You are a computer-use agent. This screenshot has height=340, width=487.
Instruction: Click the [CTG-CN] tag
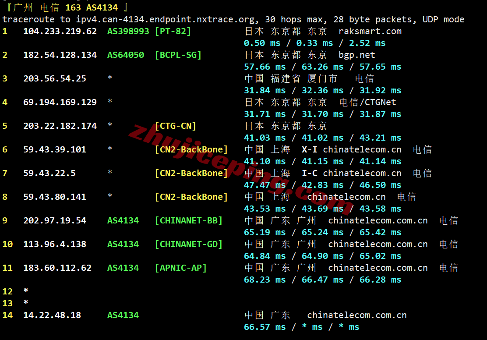176,126
